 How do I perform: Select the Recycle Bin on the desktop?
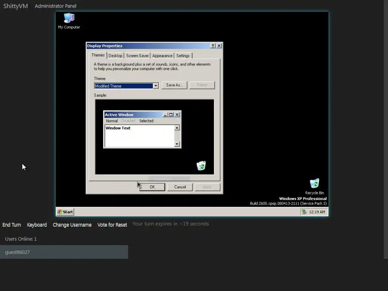tap(314, 186)
